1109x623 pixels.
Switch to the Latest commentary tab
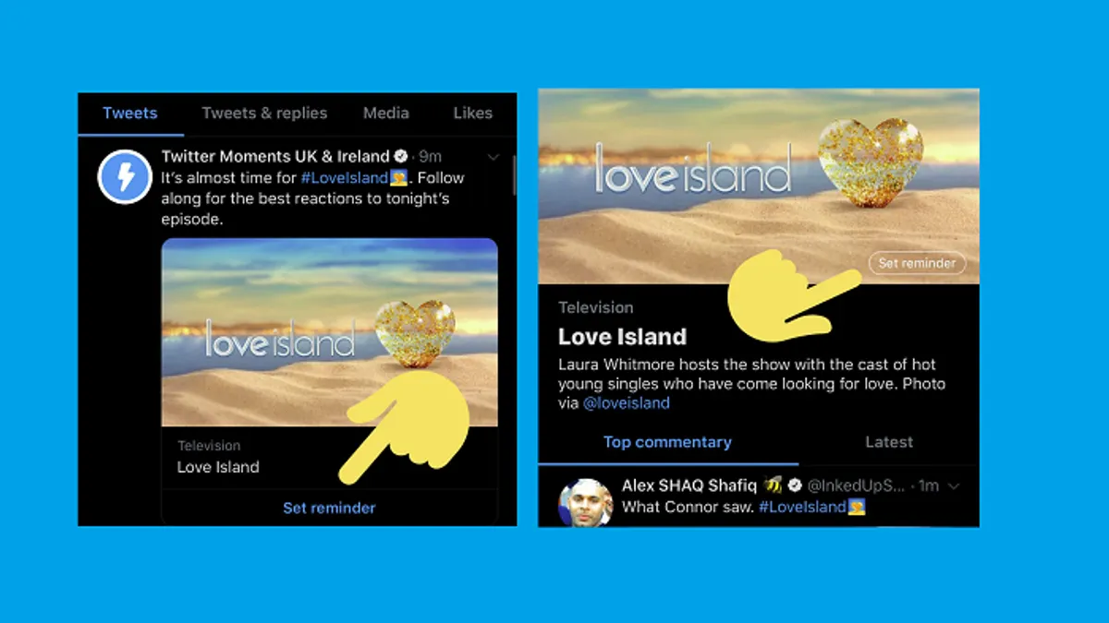(889, 442)
